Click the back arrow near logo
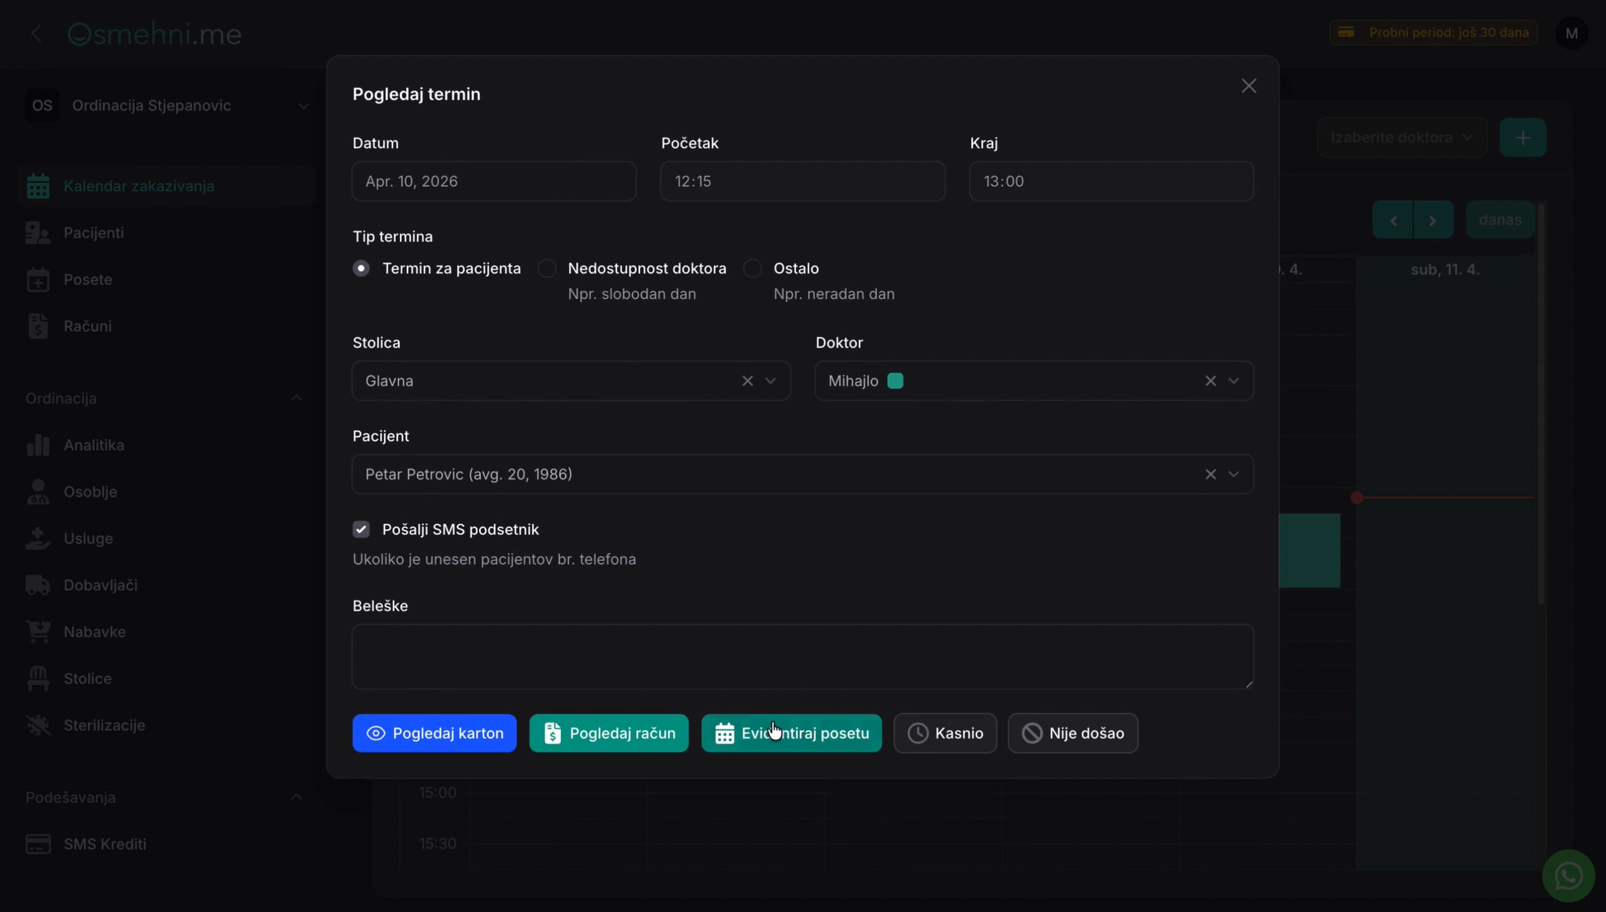Screen dimensions: 1606x912 (36, 34)
